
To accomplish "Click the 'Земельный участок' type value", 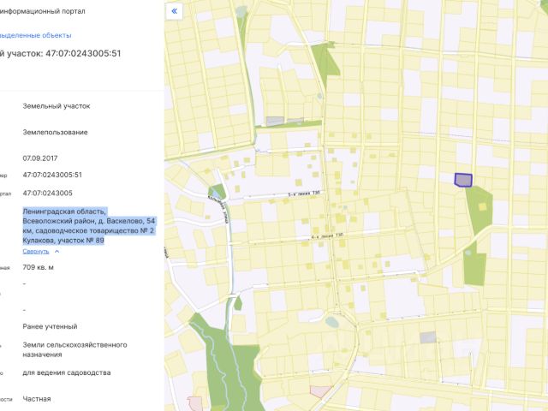I will (x=57, y=106).
